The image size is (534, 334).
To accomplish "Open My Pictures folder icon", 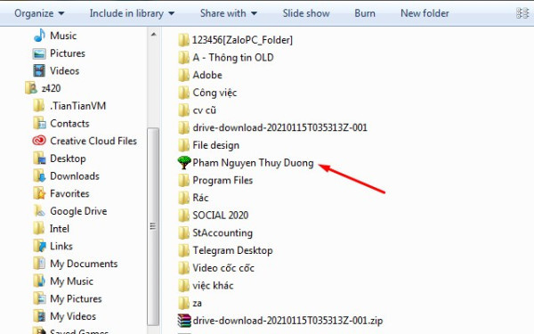I will [x=39, y=298].
